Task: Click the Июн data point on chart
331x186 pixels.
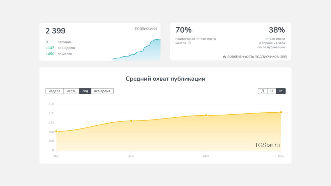Action: pyautogui.click(x=281, y=112)
